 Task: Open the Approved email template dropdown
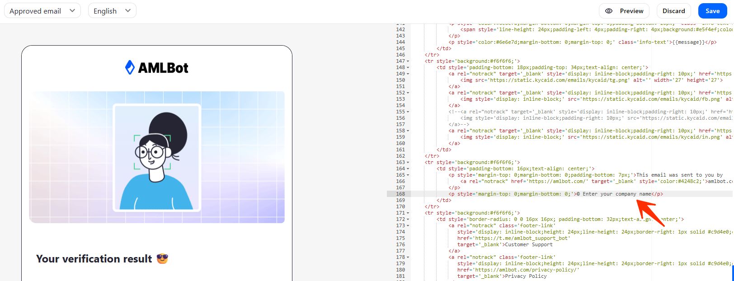[42, 11]
